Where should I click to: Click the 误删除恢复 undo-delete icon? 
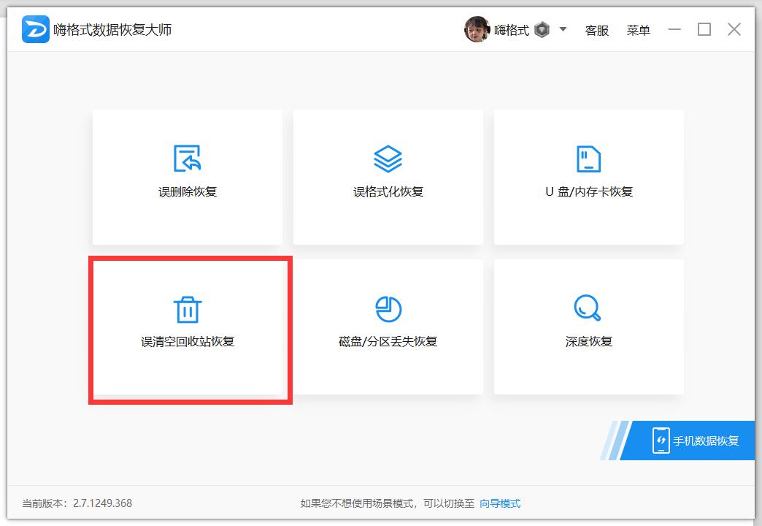pyautogui.click(x=187, y=158)
